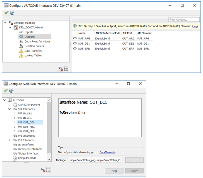The image size is (203, 178).
Task: Click the Help button in bottom window
Action: coord(114,171)
